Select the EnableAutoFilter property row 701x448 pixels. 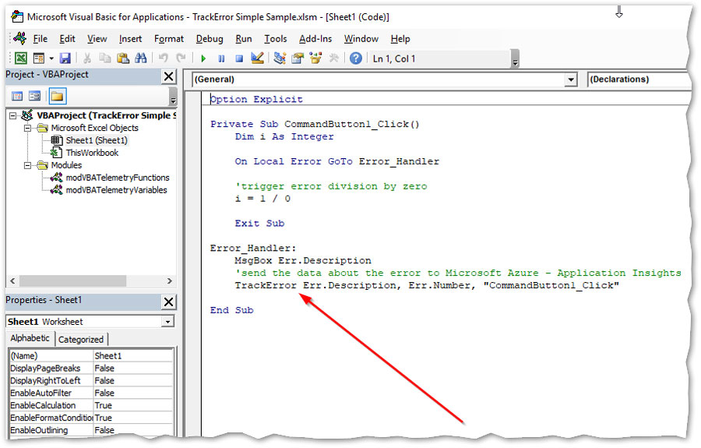pyautogui.click(x=91, y=393)
